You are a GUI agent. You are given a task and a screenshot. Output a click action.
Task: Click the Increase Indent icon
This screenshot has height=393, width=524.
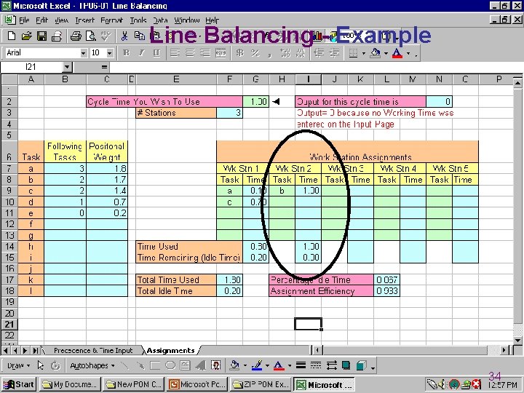coord(335,53)
